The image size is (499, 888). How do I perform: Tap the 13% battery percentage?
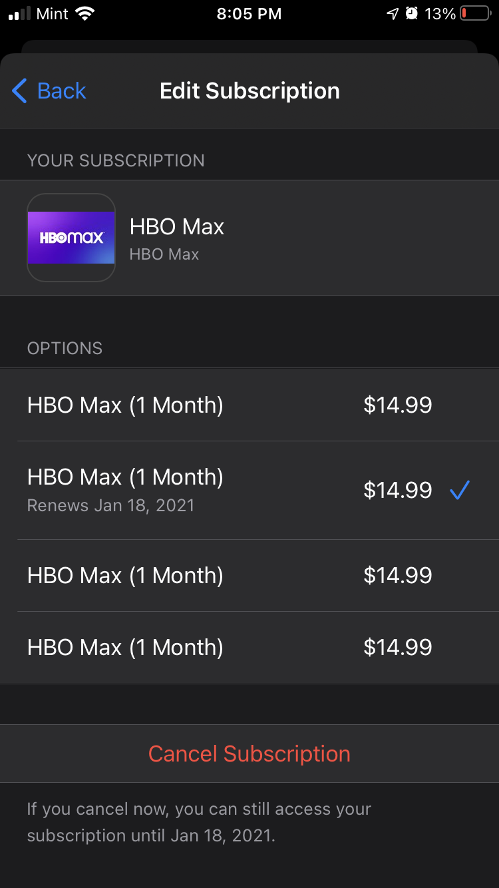coord(440,13)
